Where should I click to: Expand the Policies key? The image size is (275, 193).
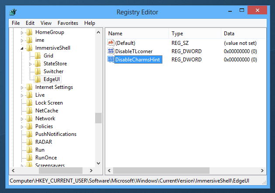[x=22, y=127]
